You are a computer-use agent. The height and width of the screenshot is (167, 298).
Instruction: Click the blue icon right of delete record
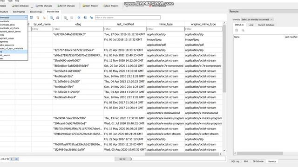coord(79,18)
